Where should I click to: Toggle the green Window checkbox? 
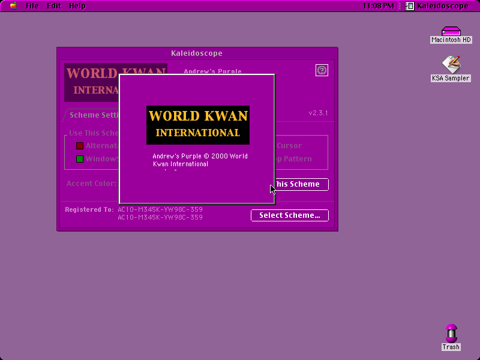click(80, 159)
